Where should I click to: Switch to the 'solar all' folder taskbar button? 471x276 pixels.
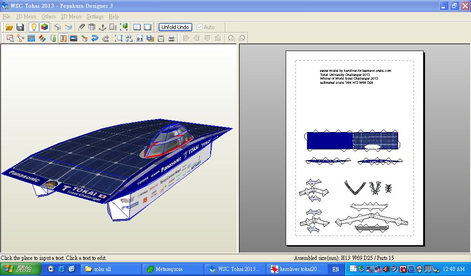tap(111, 269)
